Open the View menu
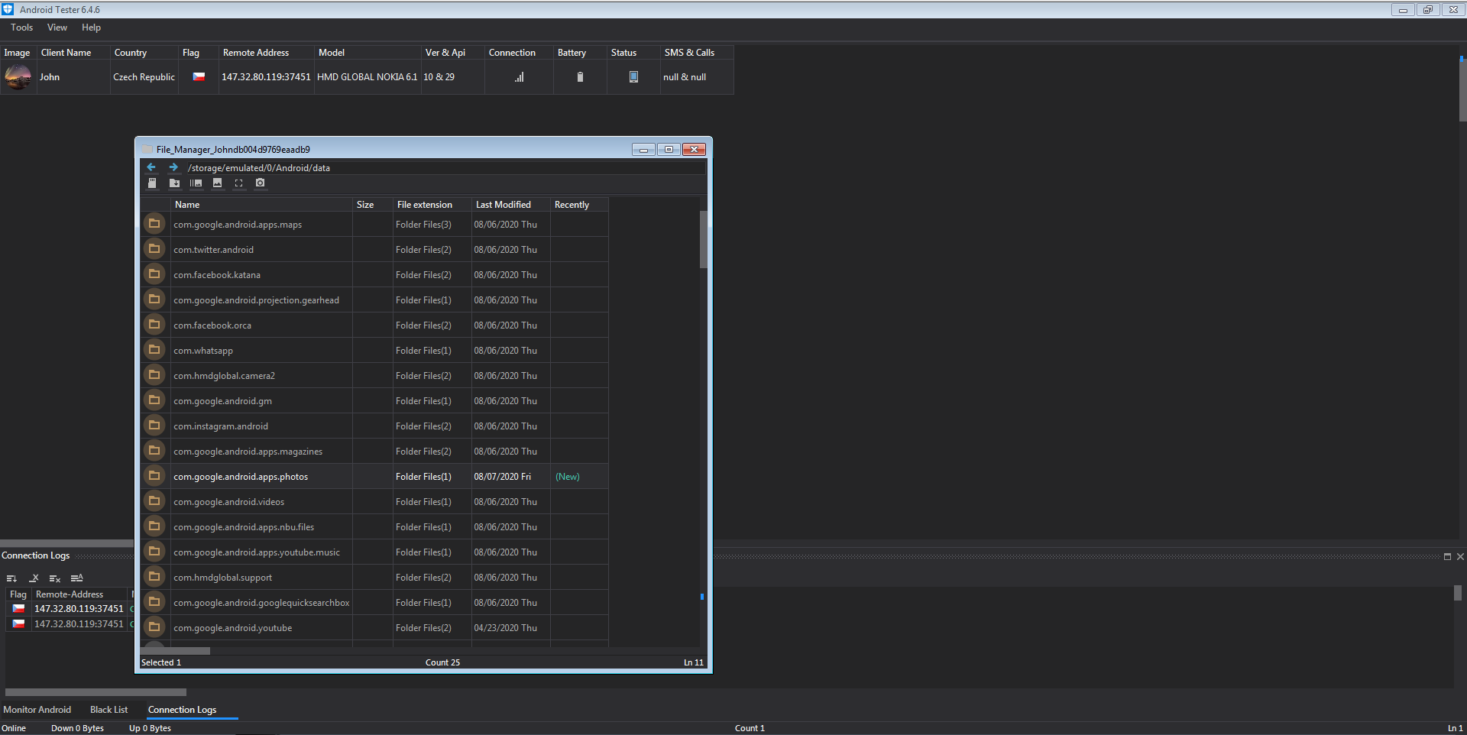The height and width of the screenshot is (735, 1467). (57, 28)
